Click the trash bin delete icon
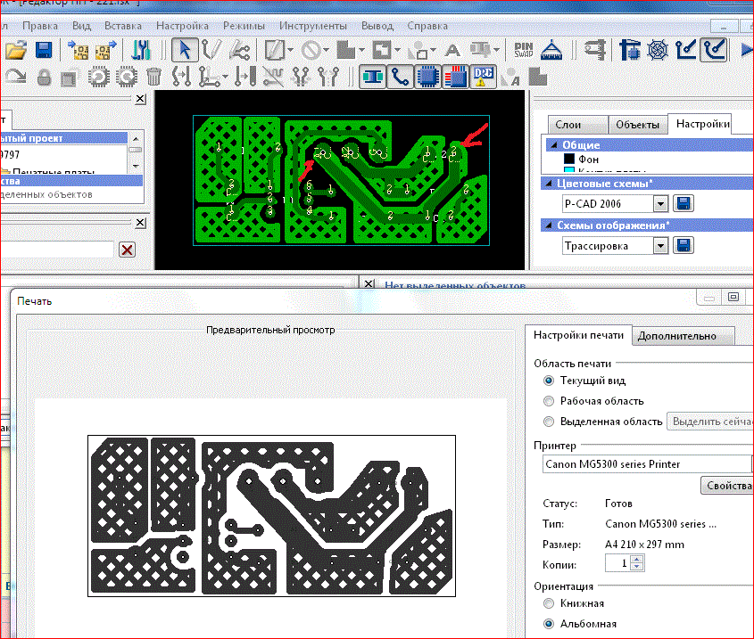Image resolution: width=754 pixels, height=639 pixels. pos(153,77)
